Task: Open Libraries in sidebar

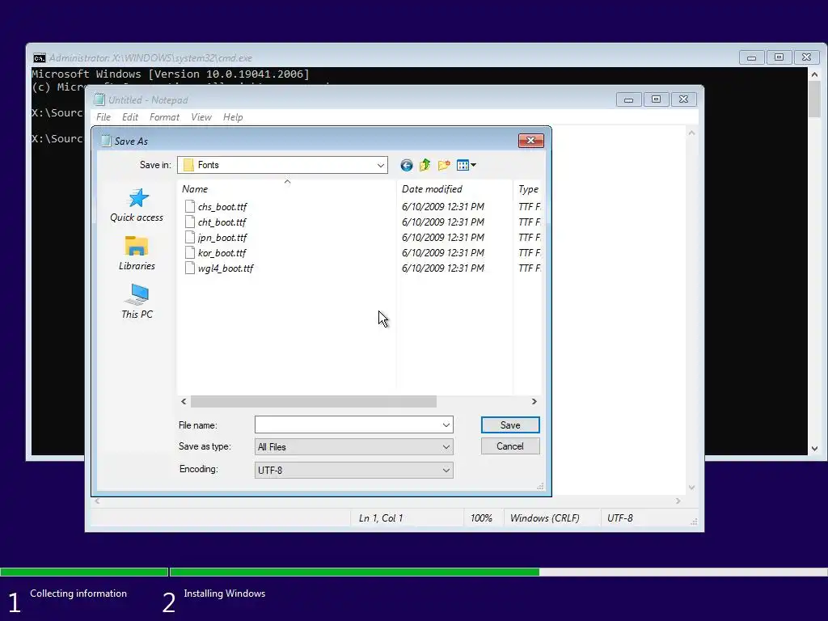Action: (x=137, y=253)
